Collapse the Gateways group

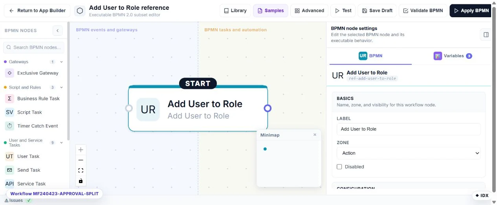61,62
